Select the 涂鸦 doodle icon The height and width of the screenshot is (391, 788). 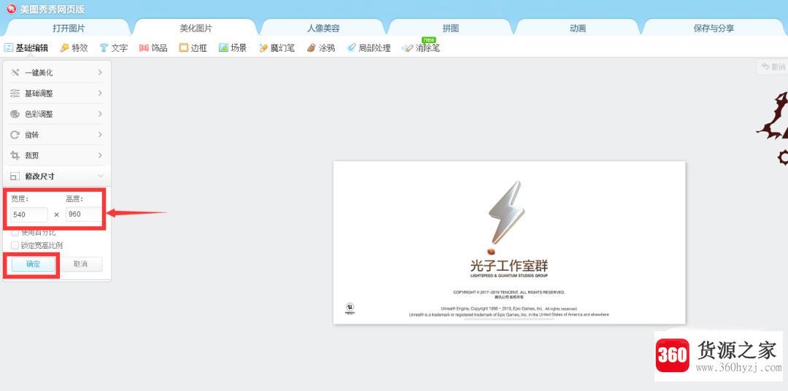tap(312, 48)
